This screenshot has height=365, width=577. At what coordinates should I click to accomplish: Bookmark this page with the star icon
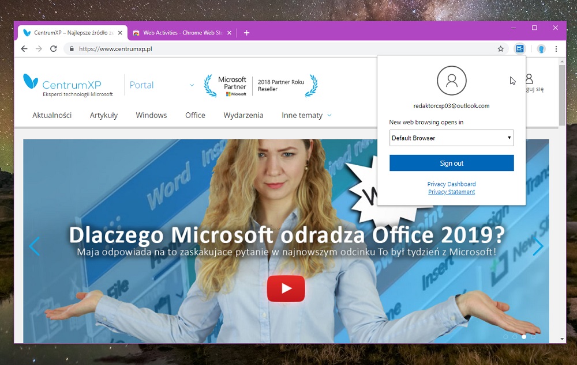(500, 49)
